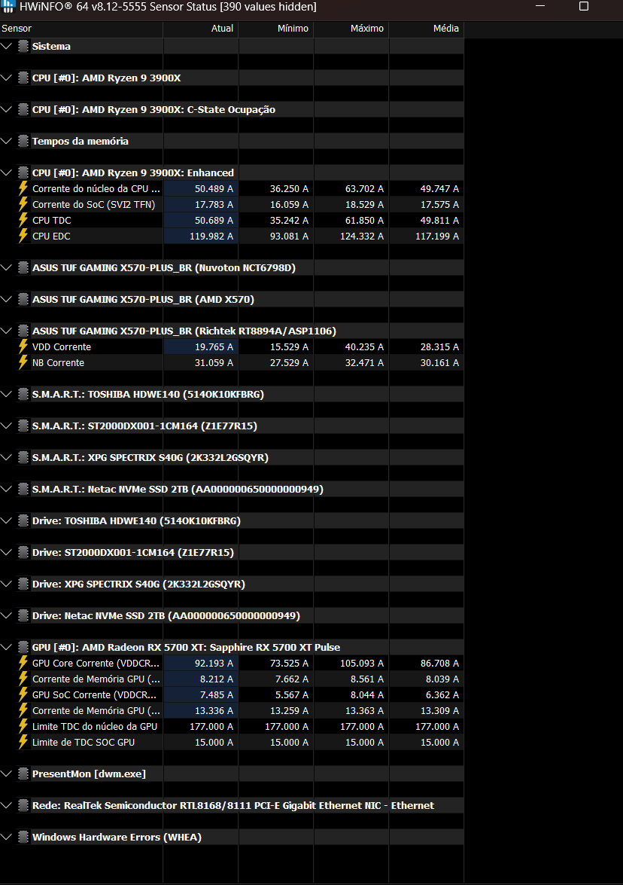The height and width of the screenshot is (885, 623).
Task: Toggle the Drive: TOSHIBA HDWE140 chevron
Action: pyautogui.click(x=7, y=520)
